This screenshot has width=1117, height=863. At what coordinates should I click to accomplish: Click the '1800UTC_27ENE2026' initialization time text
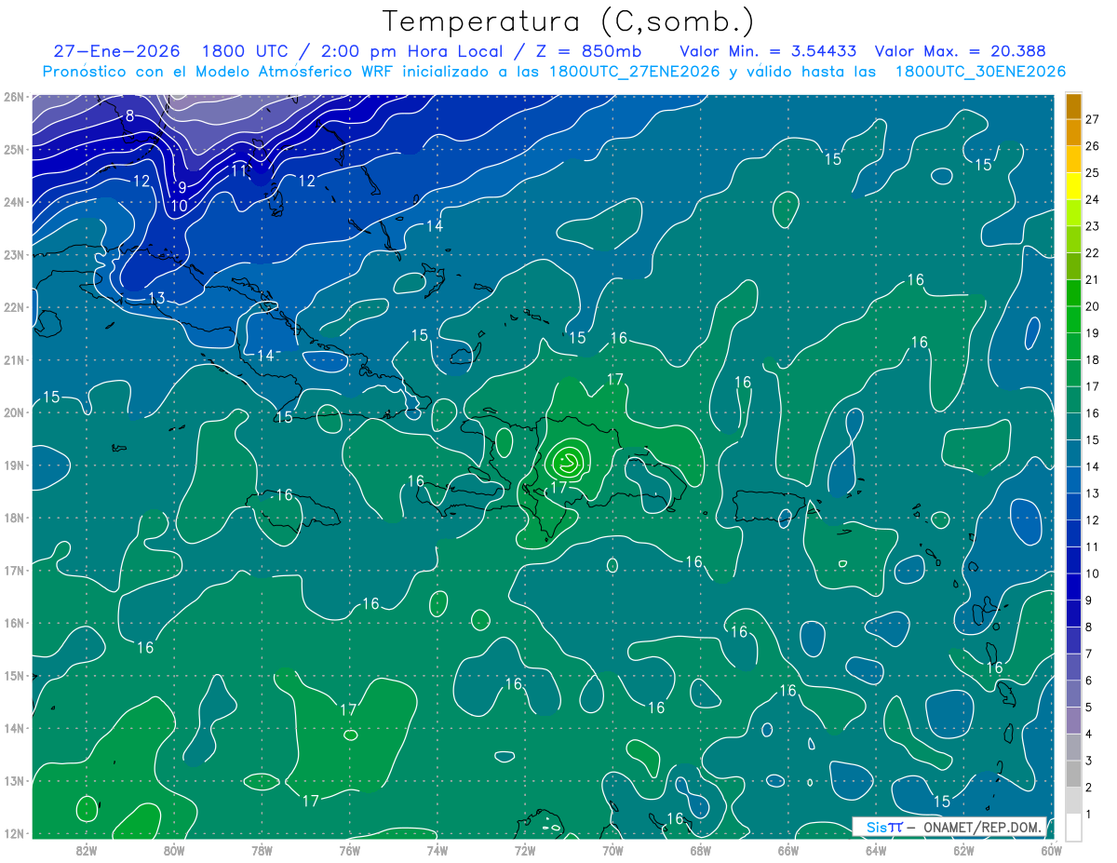[635, 72]
